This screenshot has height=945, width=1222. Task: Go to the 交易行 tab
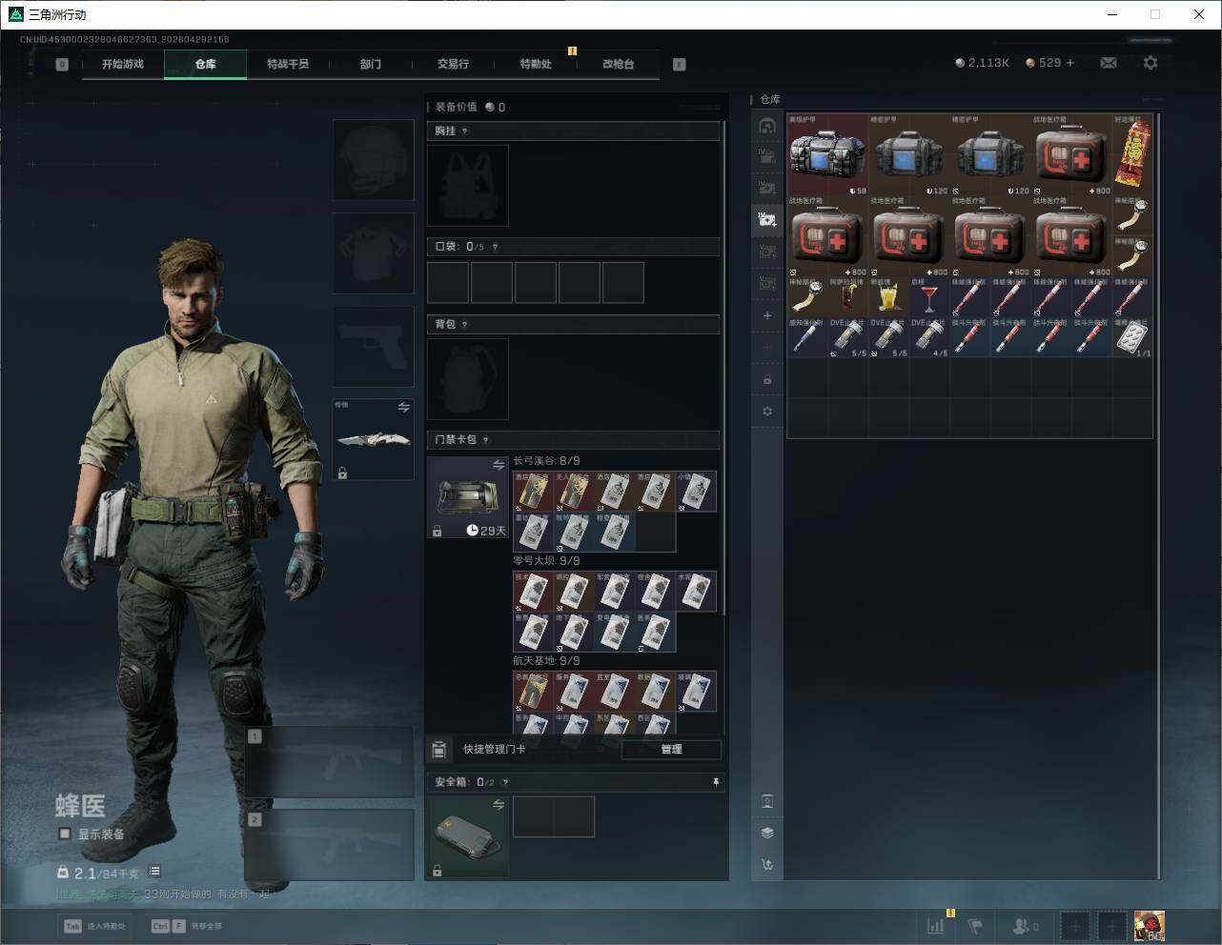click(453, 64)
